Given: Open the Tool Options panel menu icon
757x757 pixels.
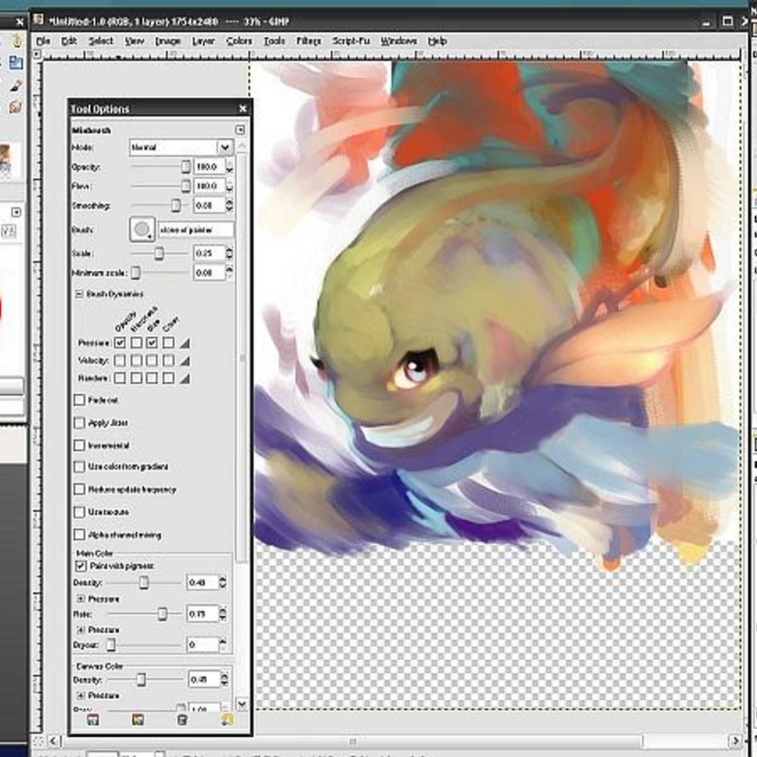Looking at the screenshot, I should tap(240, 130).
